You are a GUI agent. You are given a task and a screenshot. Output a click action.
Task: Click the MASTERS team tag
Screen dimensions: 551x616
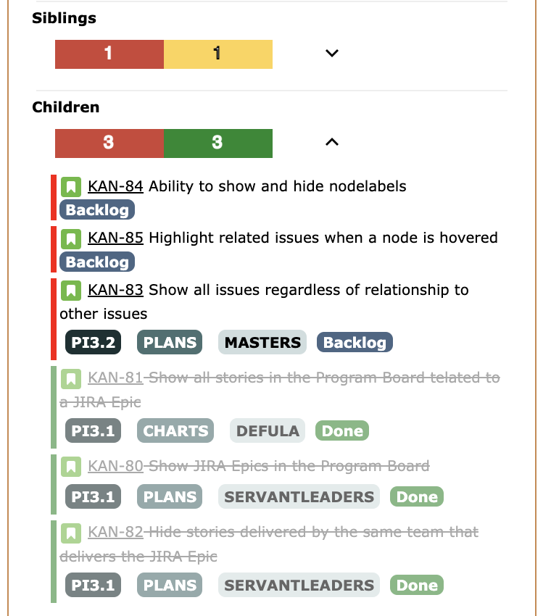click(262, 343)
